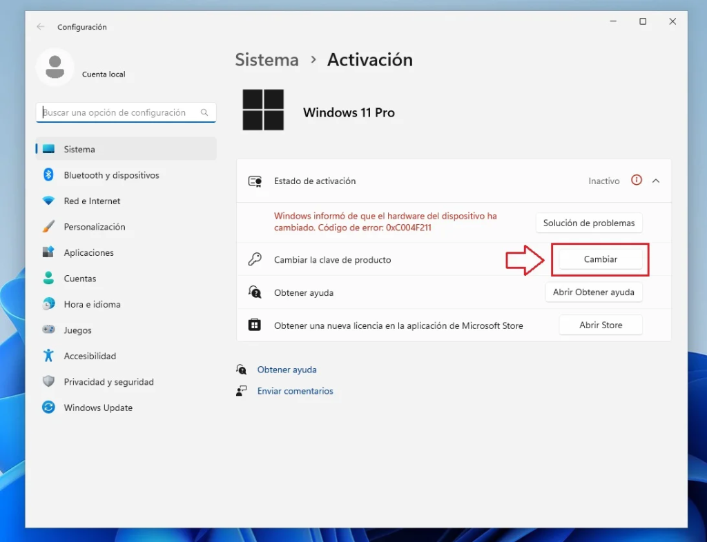707x542 pixels.
Task: Click the Windows Update refresh icon
Action: point(48,408)
